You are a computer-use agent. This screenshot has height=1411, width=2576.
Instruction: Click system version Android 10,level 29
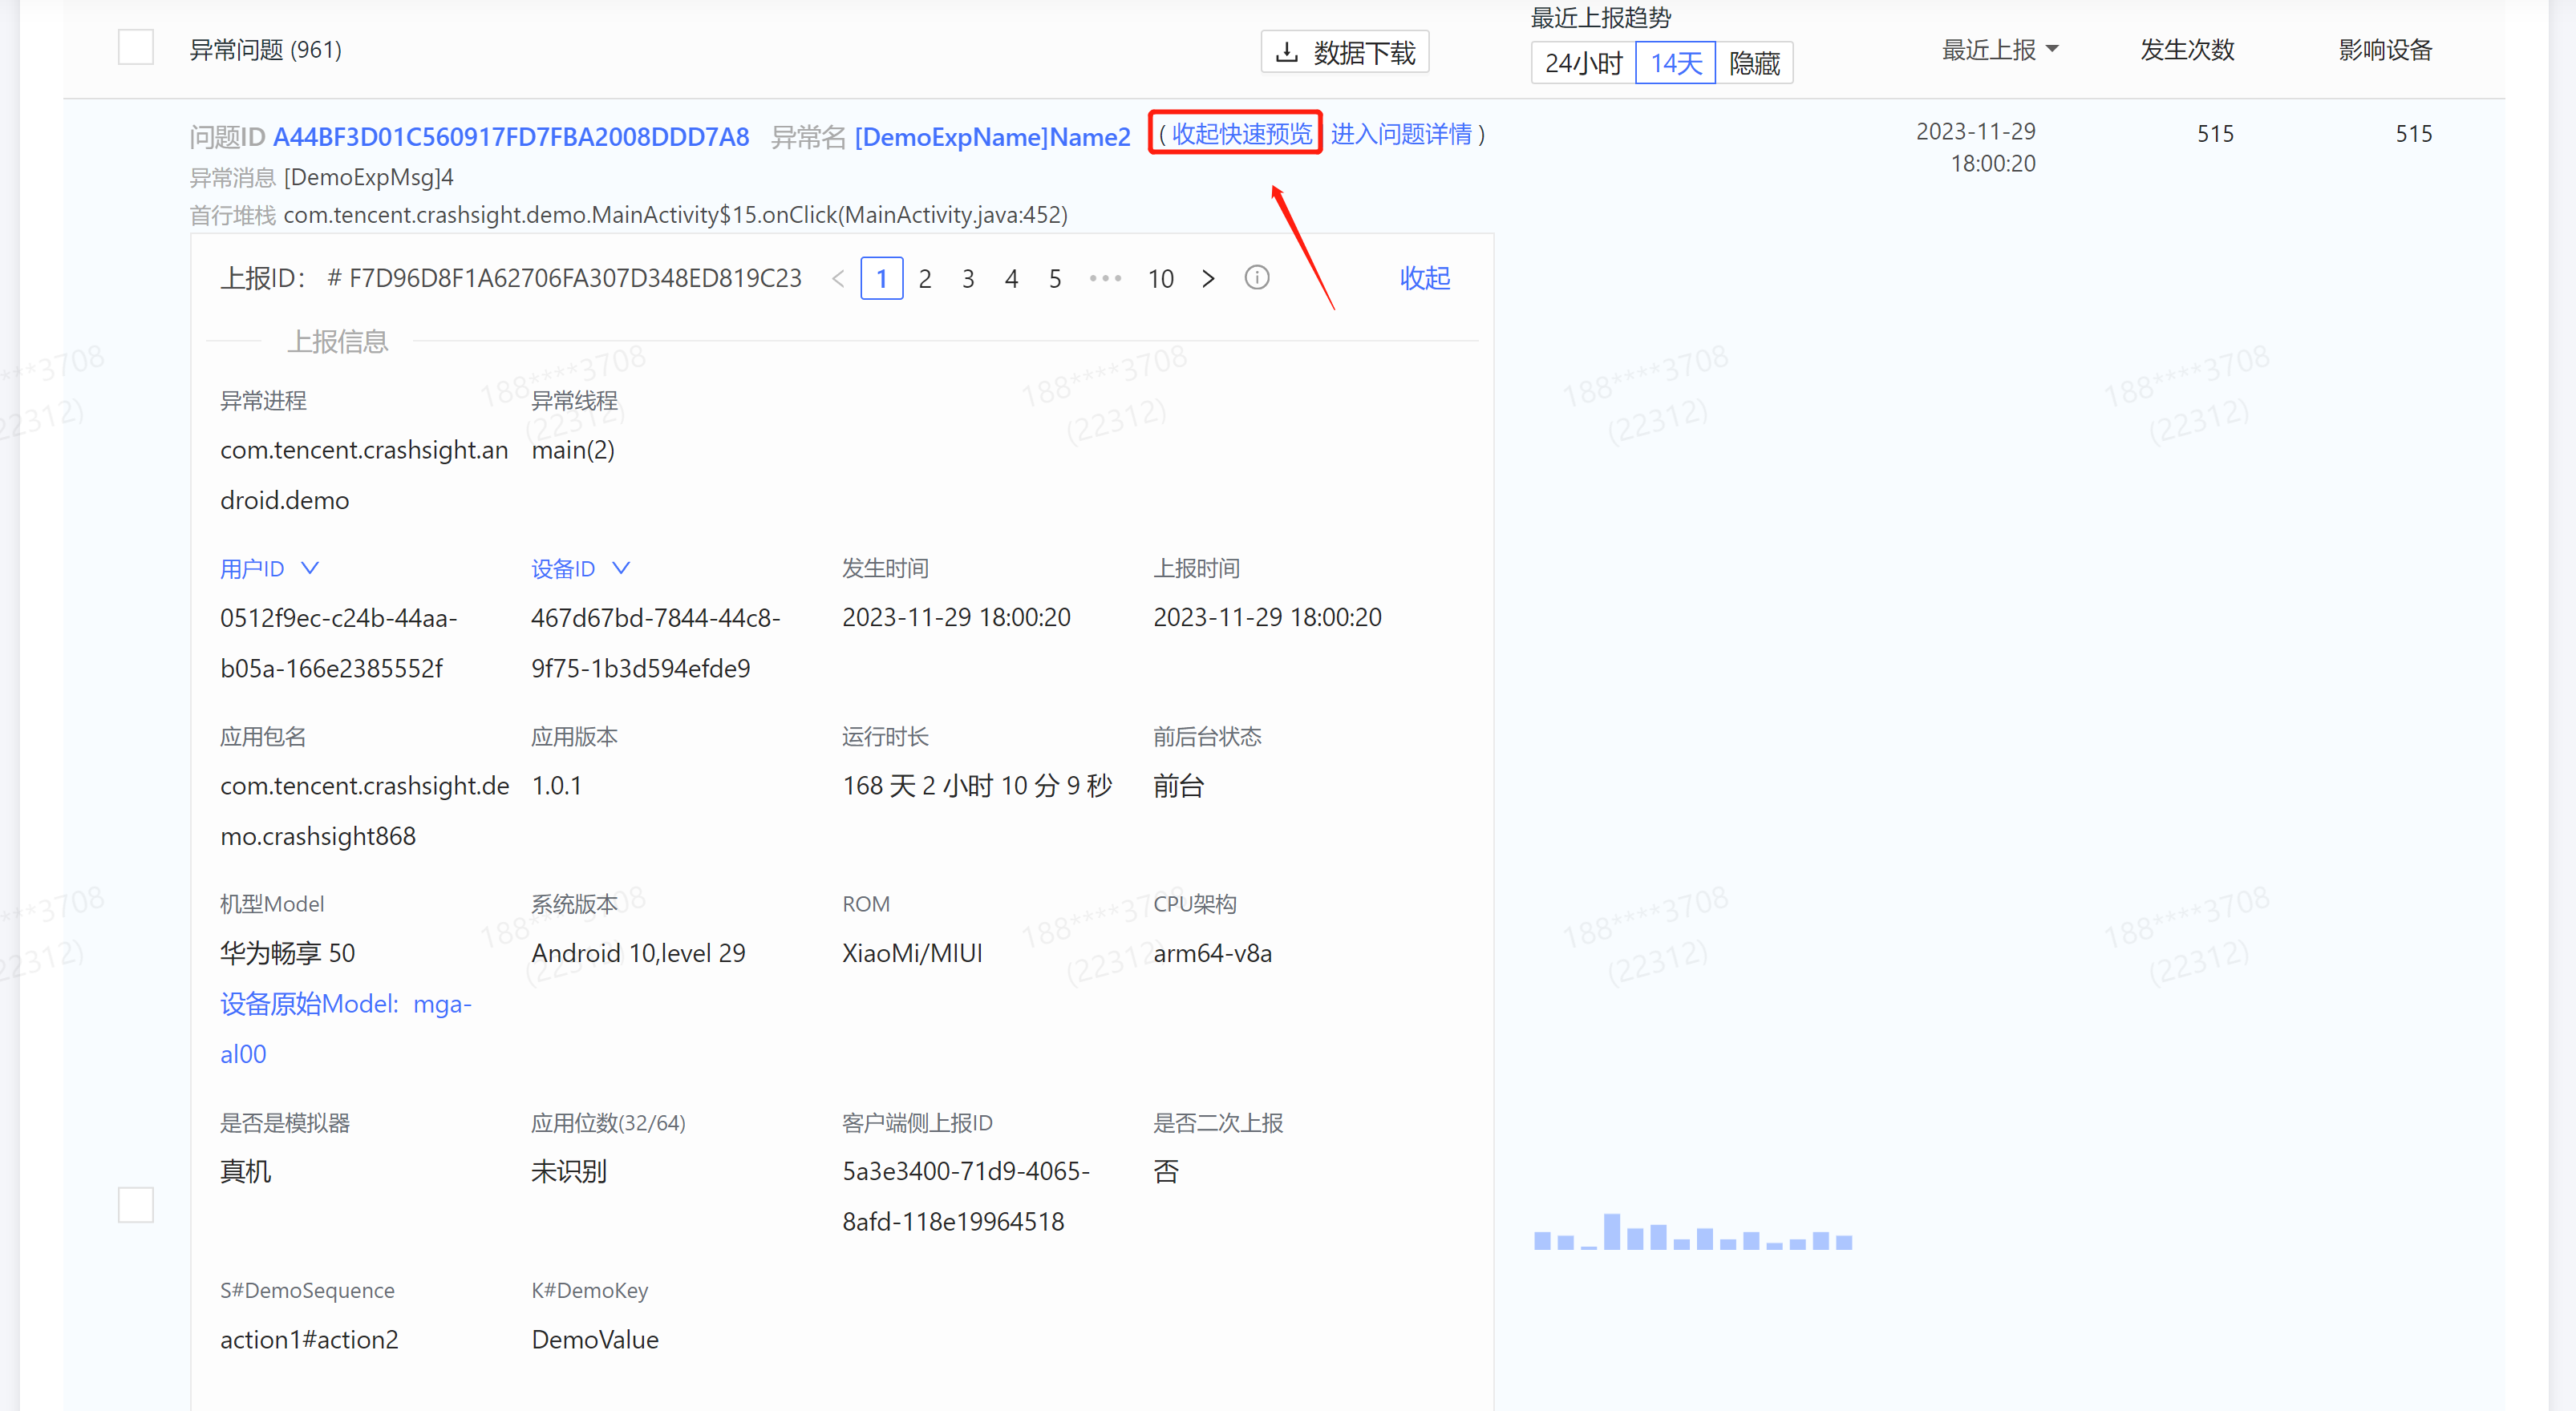(x=639, y=953)
